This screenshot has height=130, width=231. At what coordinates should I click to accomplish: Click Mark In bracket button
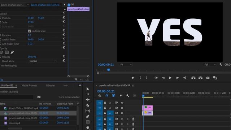point(140,78)
